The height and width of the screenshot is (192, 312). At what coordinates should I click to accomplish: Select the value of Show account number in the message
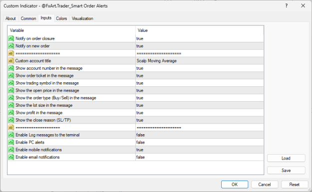[199, 68]
